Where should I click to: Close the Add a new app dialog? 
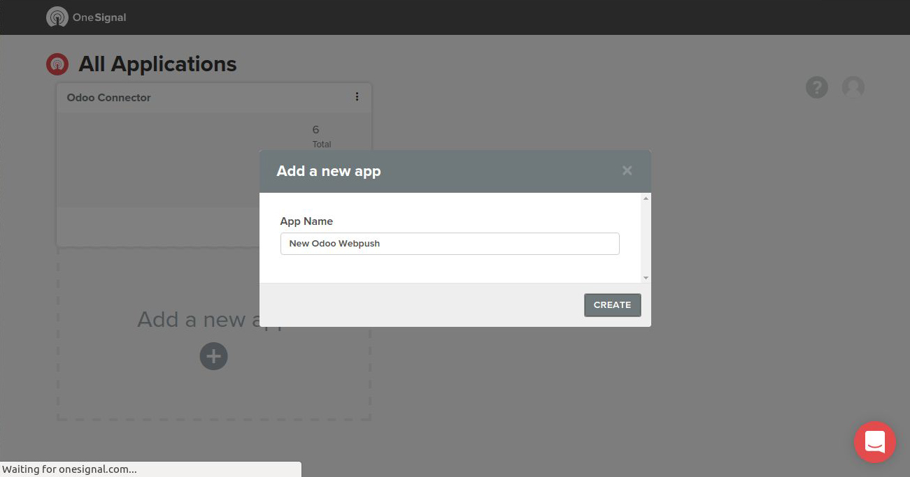pos(627,170)
